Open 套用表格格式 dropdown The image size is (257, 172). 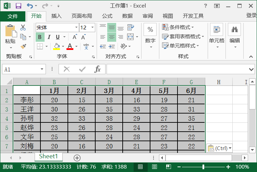tap(183, 36)
